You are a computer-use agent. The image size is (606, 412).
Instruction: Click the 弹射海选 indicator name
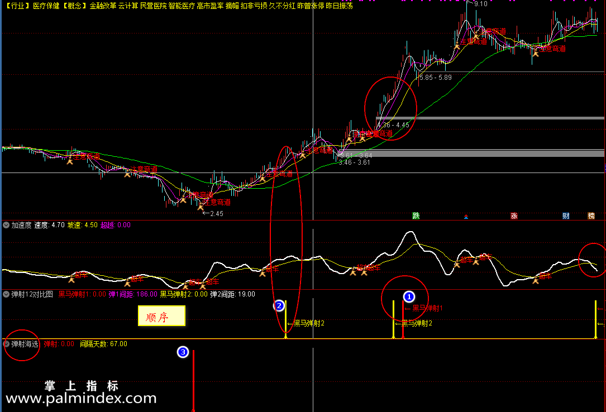coord(25,344)
